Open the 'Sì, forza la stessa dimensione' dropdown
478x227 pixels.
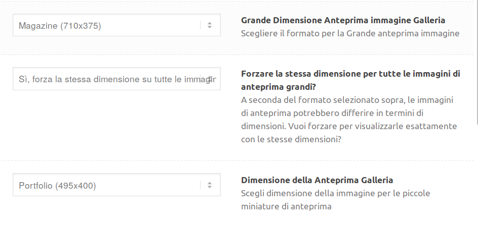(116, 79)
